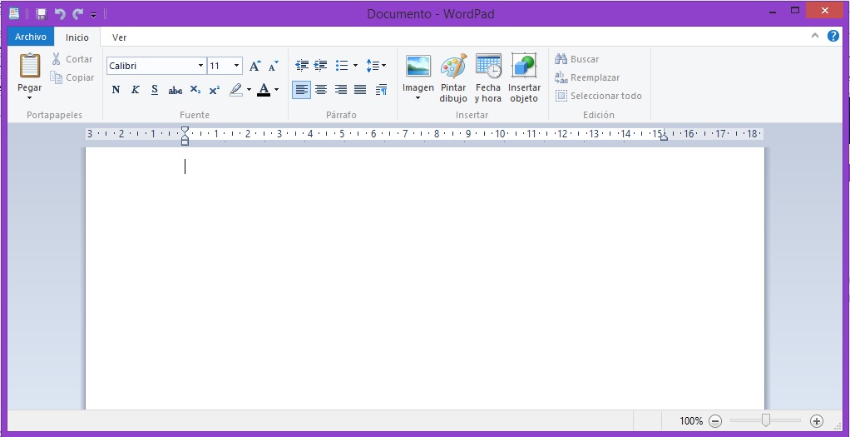This screenshot has width=850, height=437.
Task: Enable center text alignment
Action: point(321,90)
